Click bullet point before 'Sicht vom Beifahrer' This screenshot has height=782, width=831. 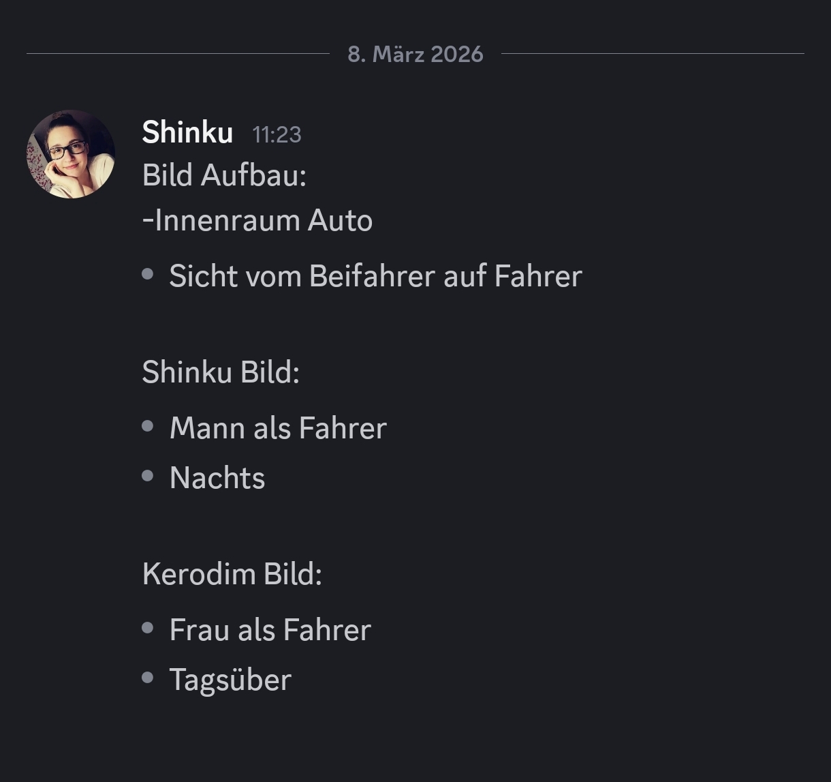[x=148, y=274]
